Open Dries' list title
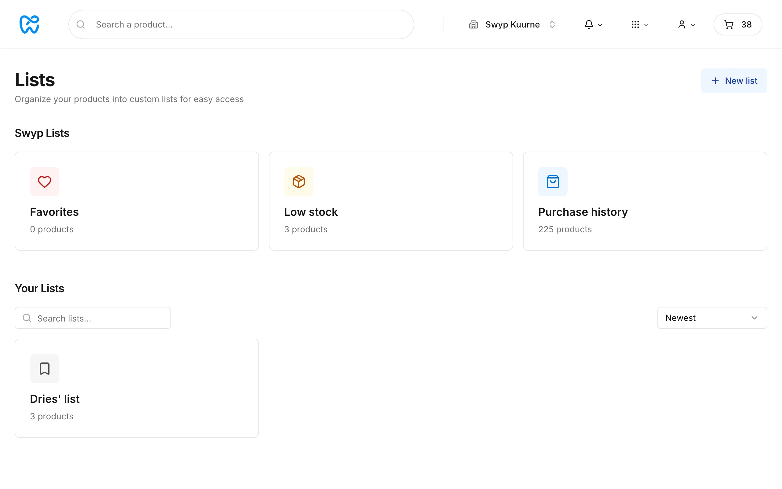782x489 pixels. 55,399
